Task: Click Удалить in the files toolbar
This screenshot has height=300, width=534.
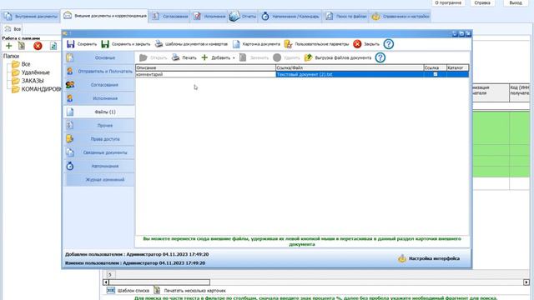Action: (286, 57)
